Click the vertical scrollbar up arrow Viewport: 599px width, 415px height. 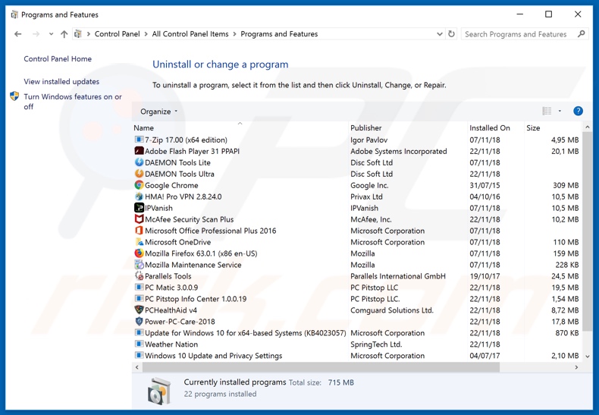(x=588, y=127)
